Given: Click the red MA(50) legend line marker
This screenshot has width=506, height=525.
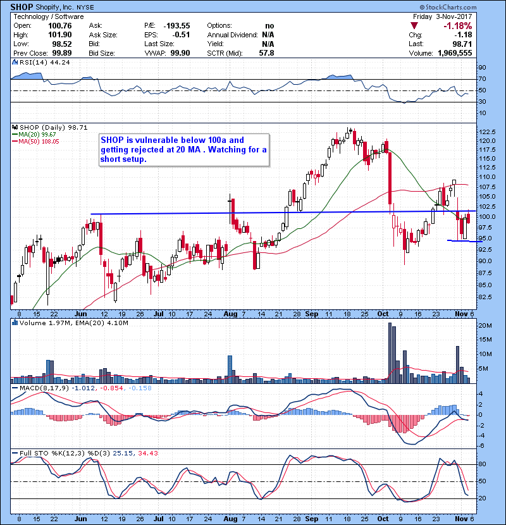Looking at the screenshot, I should 15,142.
